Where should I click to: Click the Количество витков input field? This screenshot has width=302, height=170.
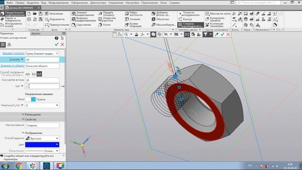point(42,80)
